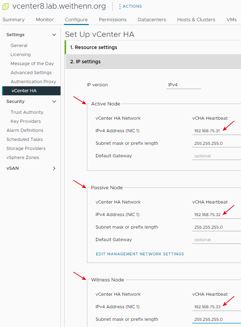Open the ACTIONS menu
This screenshot has width=241, height=327.
pyautogui.click(x=130, y=7)
